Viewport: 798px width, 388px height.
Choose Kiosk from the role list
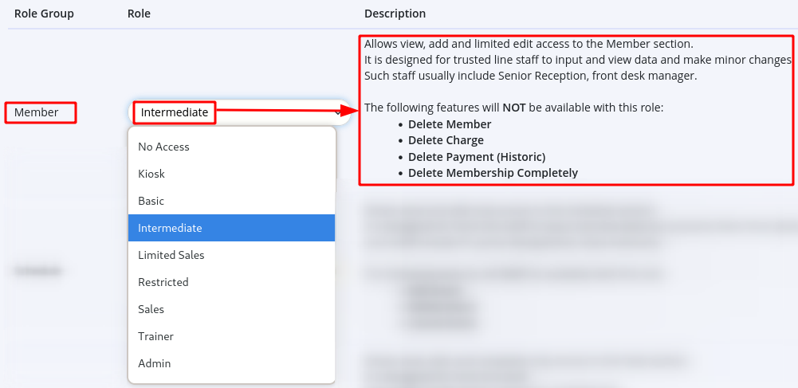151,174
